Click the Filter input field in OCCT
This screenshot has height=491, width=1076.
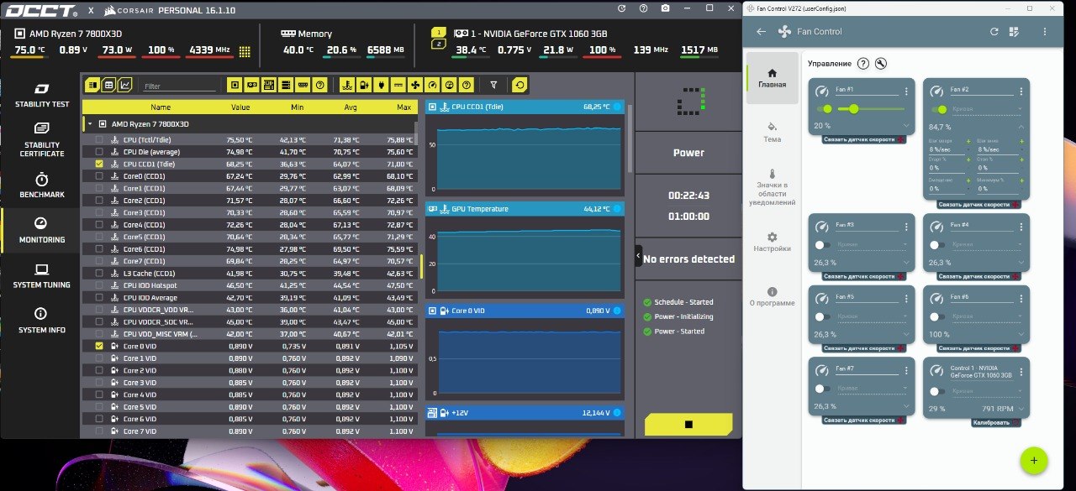pyautogui.click(x=179, y=86)
